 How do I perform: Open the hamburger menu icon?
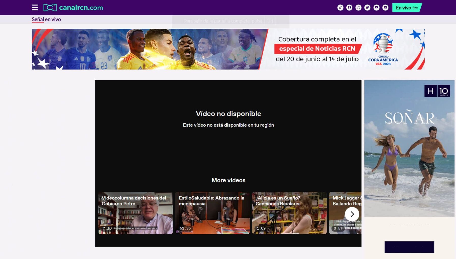(35, 8)
